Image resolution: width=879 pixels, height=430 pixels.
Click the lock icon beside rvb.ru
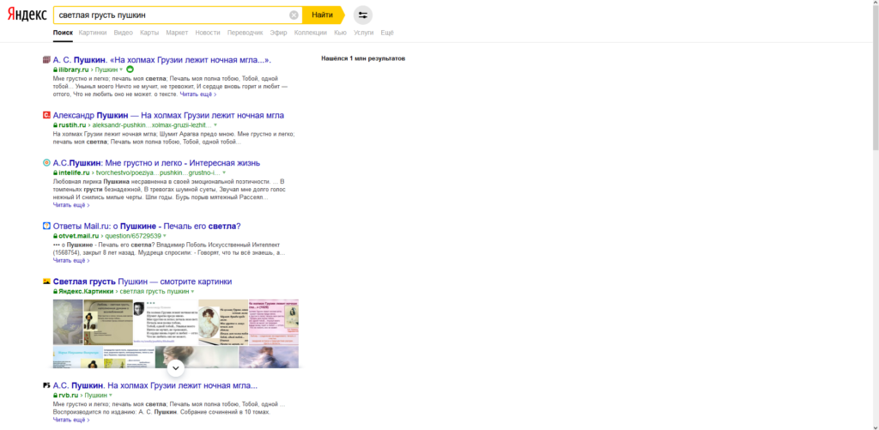pos(56,396)
